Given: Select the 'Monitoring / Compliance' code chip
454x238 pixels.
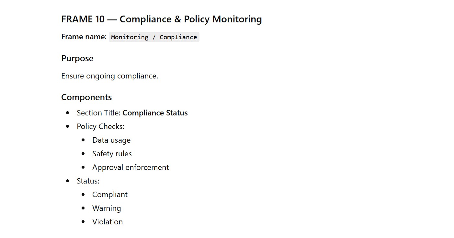Looking at the screenshot, I should pos(154,37).
